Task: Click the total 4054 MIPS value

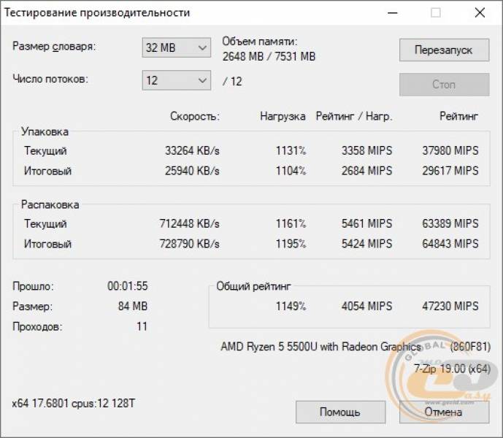Action: pyautogui.click(x=366, y=306)
